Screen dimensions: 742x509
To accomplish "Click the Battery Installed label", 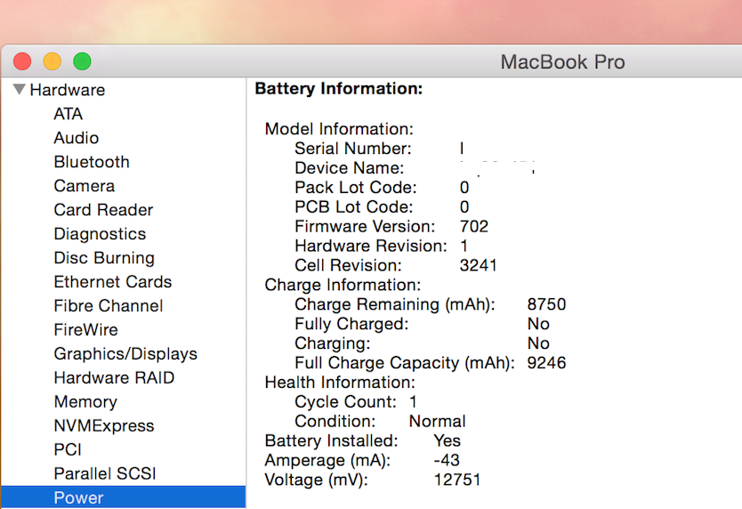I will click(x=331, y=440).
